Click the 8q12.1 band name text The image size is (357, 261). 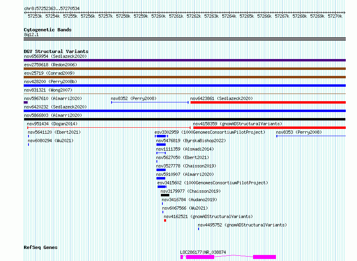click(x=31, y=35)
